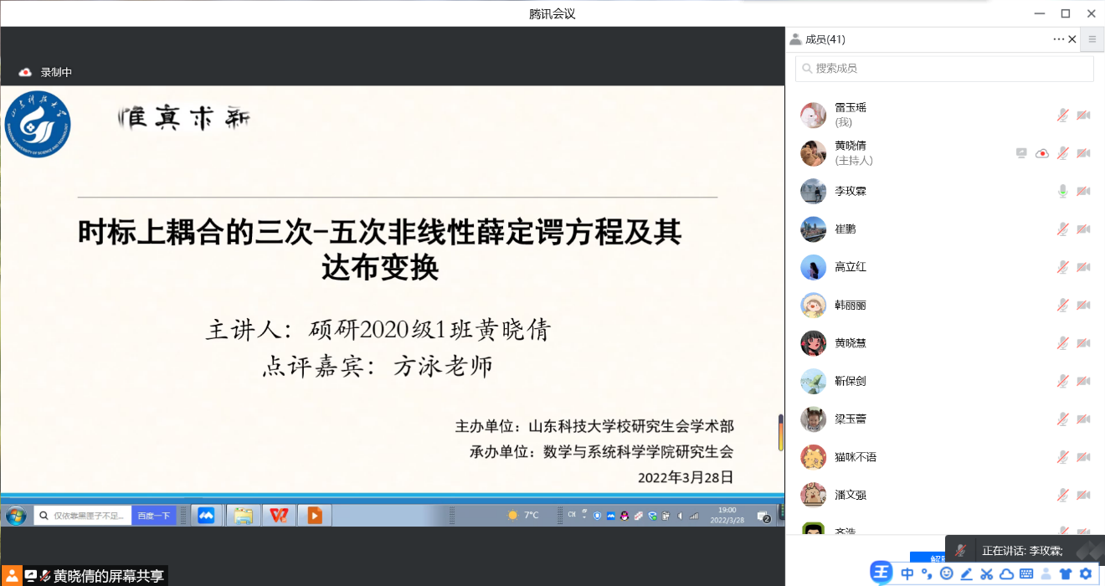Open the members panel three-dots menu
1105x586 pixels.
1059,39
